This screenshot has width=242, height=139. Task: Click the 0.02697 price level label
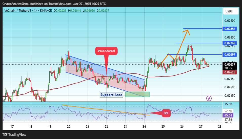(x=230, y=54)
